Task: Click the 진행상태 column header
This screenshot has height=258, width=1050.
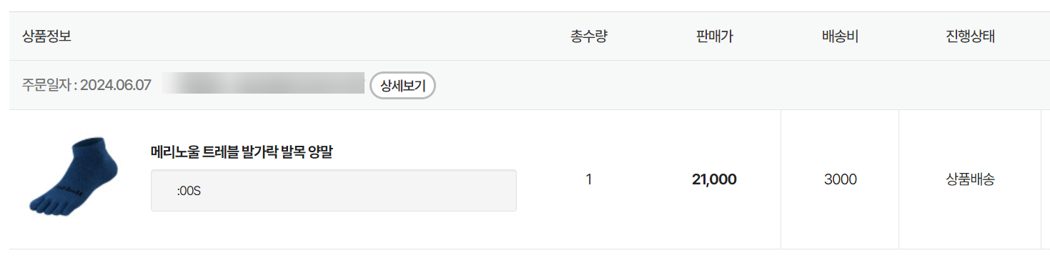Action: [x=970, y=36]
